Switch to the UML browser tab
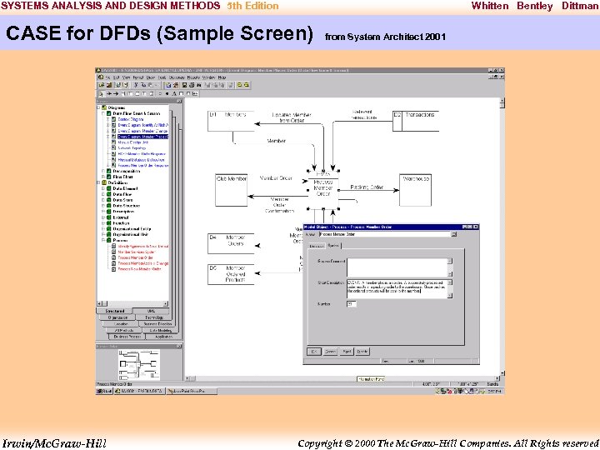 (x=151, y=311)
